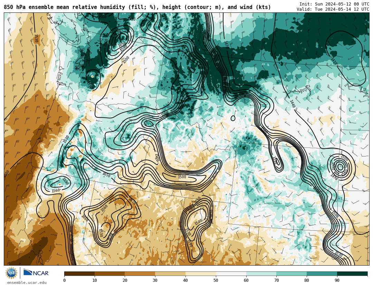The image size is (373, 287).
Task: Click the colorbar tick label 50
Action: click(x=216, y=280)
